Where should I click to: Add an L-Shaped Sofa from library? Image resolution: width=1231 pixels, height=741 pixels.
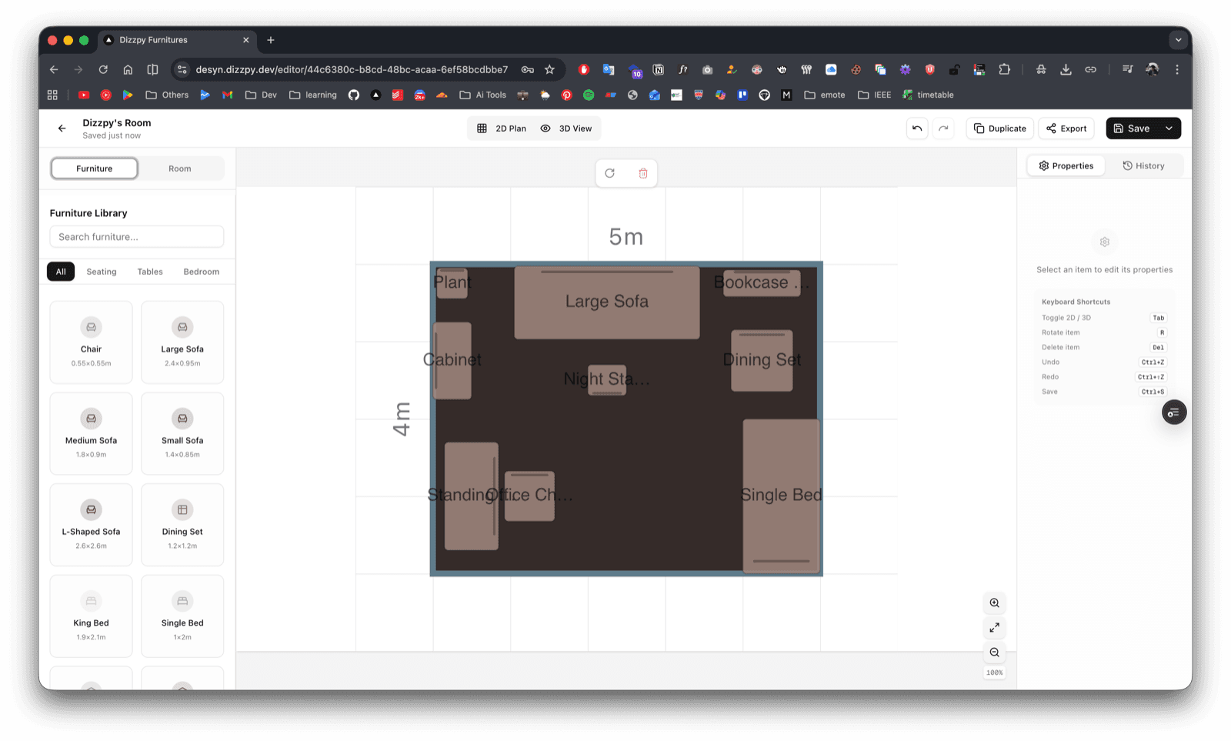tap(91, 525)
